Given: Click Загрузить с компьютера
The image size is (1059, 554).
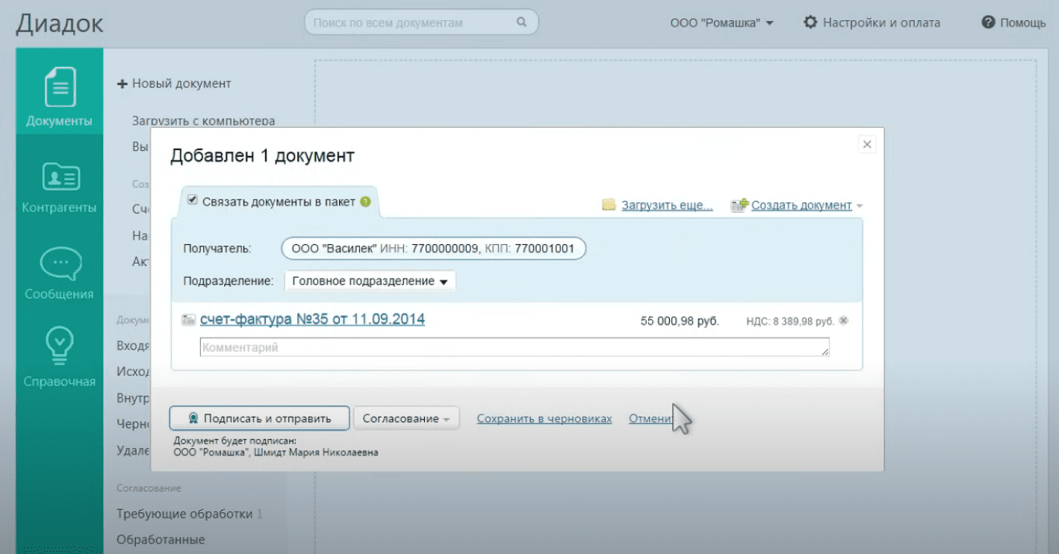Looking at the screenshot, I should 203,121.
